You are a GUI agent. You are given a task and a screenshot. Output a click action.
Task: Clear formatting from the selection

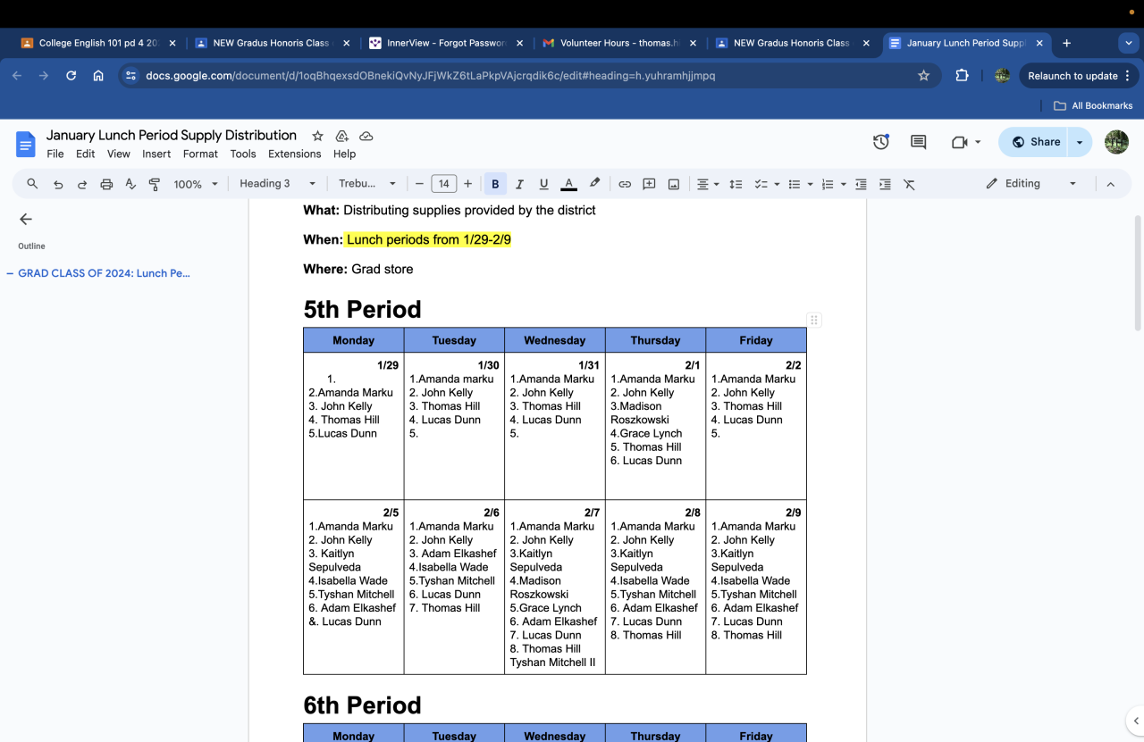[909, 184]
